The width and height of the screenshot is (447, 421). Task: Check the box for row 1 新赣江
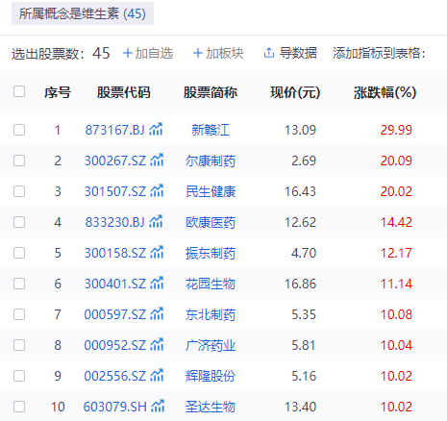[x=19, y=130]
